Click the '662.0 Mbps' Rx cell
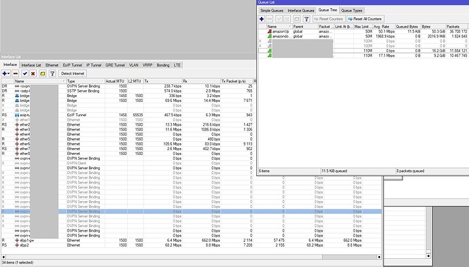The width and height of the screenshot is (469, 267). click(x=211, y=241)
